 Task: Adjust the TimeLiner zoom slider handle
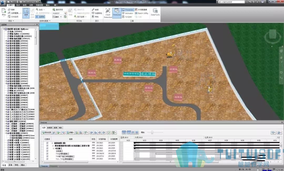click(152, 132)
